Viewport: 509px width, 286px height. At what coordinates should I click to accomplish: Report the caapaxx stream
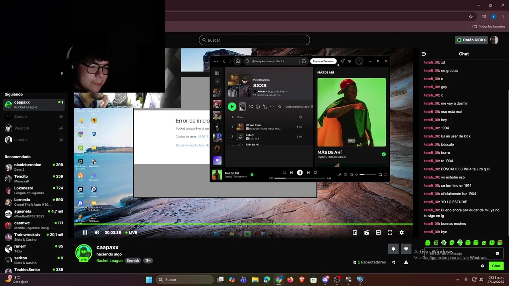click(x=406, y=262)
